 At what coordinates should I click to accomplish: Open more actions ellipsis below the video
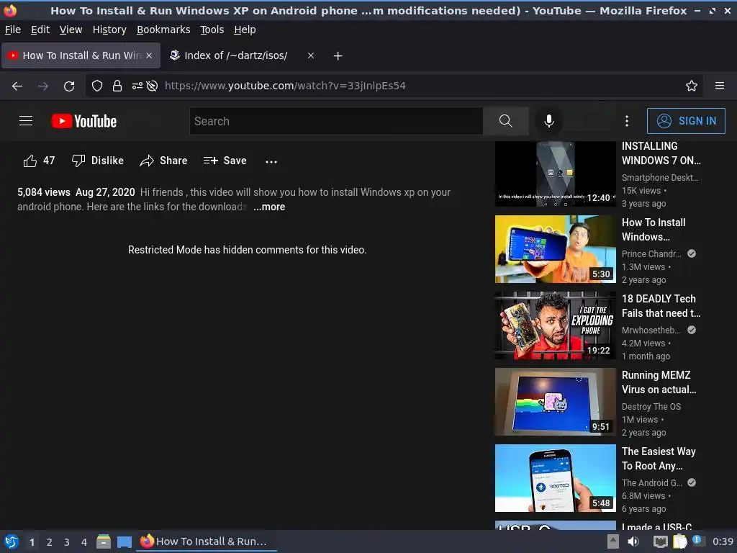coord(271,161)
